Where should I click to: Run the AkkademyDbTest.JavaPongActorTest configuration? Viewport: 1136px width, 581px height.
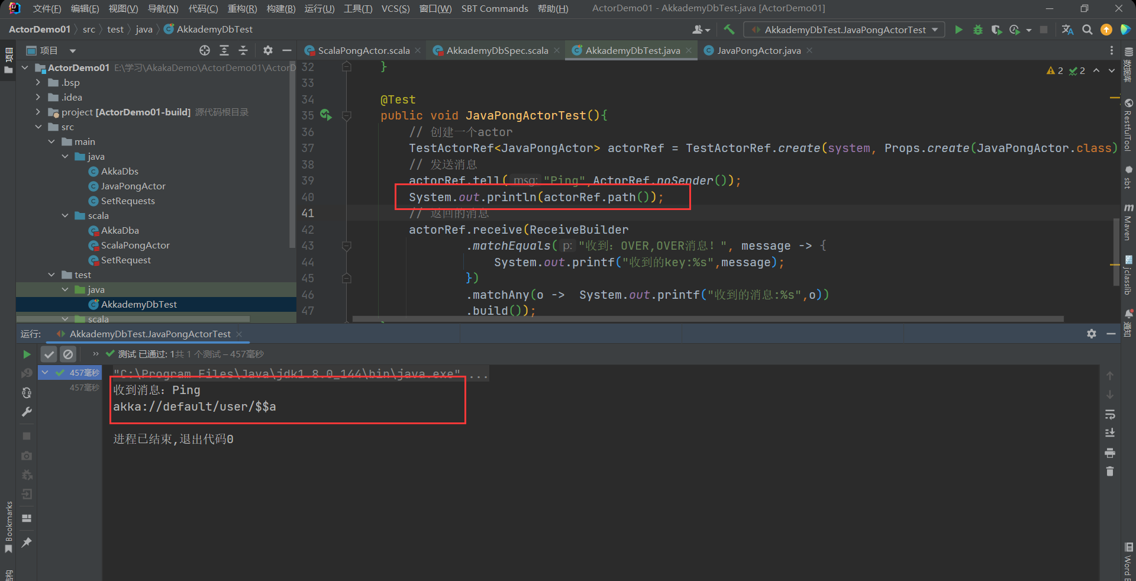click(958, 30)
